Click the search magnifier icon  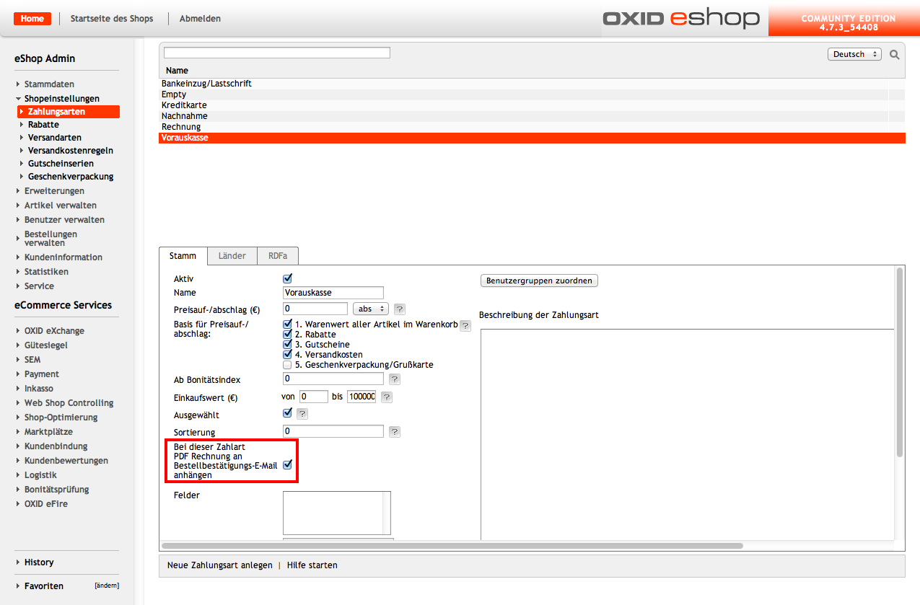[x=895, y=55]
